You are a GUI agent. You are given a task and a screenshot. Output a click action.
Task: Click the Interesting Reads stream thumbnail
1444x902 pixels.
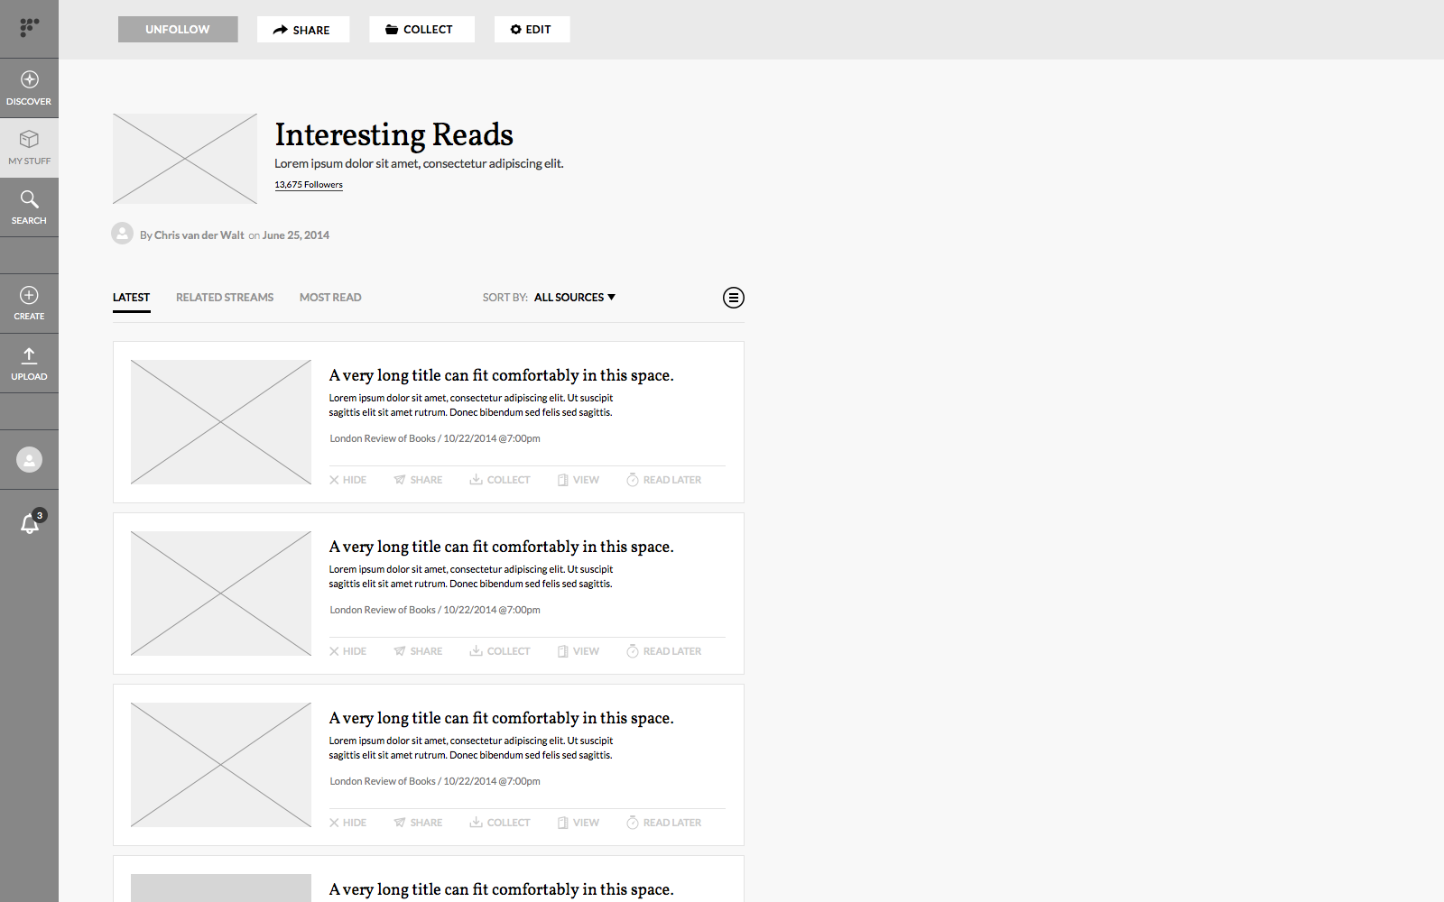pyautogui.click(x=185, y=159)
